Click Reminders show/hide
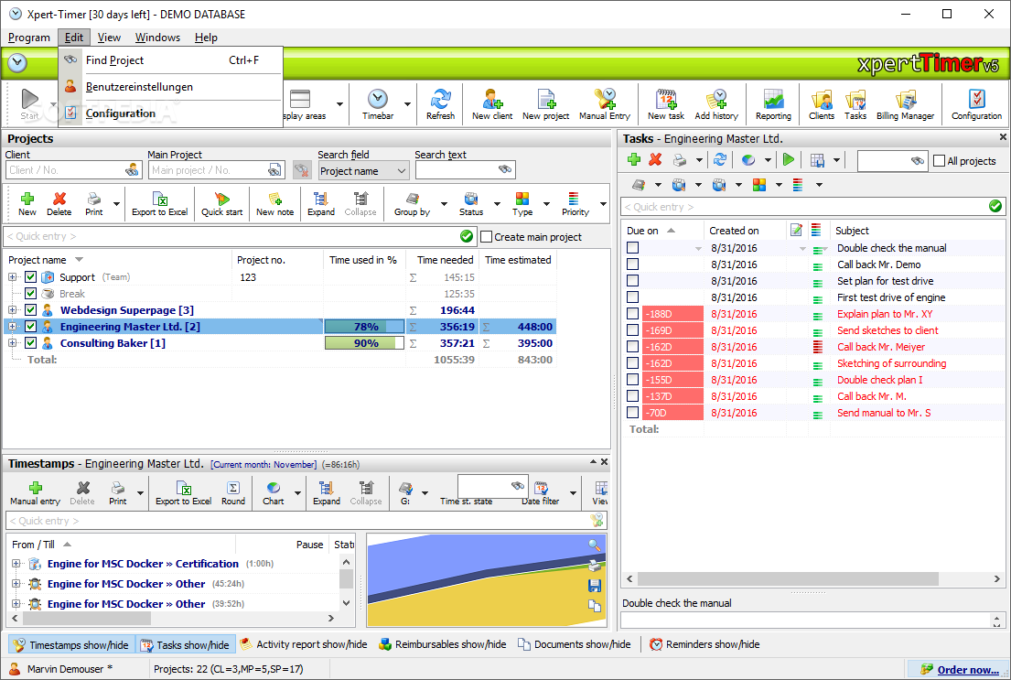1011x680 pixels. [704, 644]
